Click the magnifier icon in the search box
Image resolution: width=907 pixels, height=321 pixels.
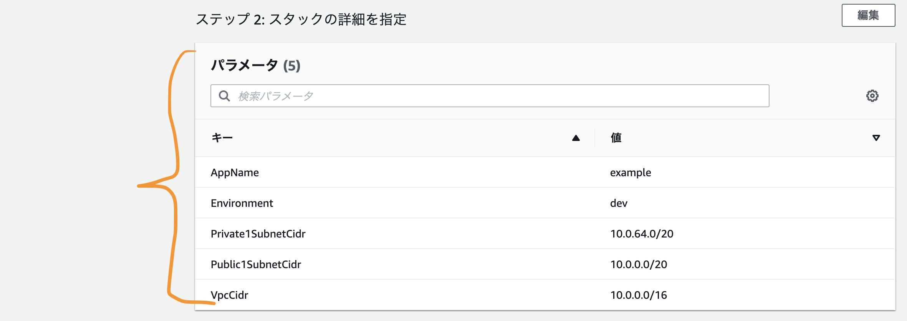[224, 96]
